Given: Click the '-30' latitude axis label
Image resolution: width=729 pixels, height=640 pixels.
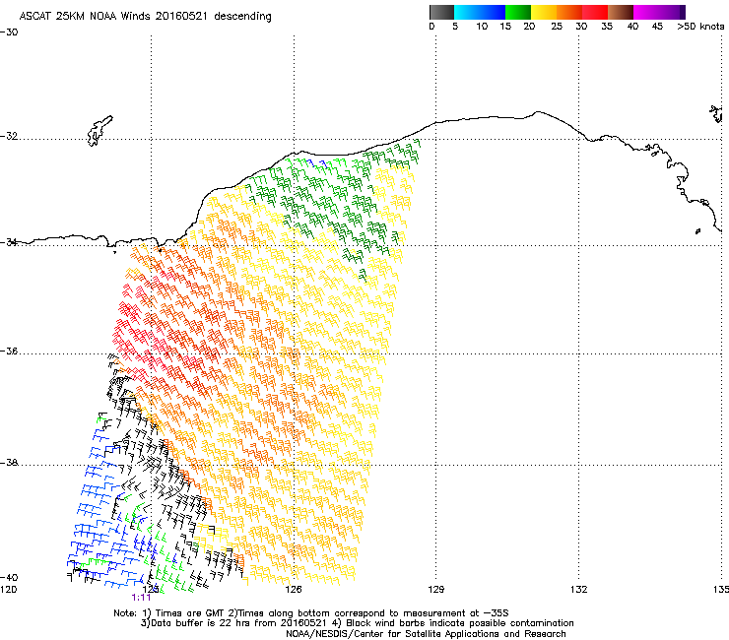Looking at the screenshot, I should 9,32.
